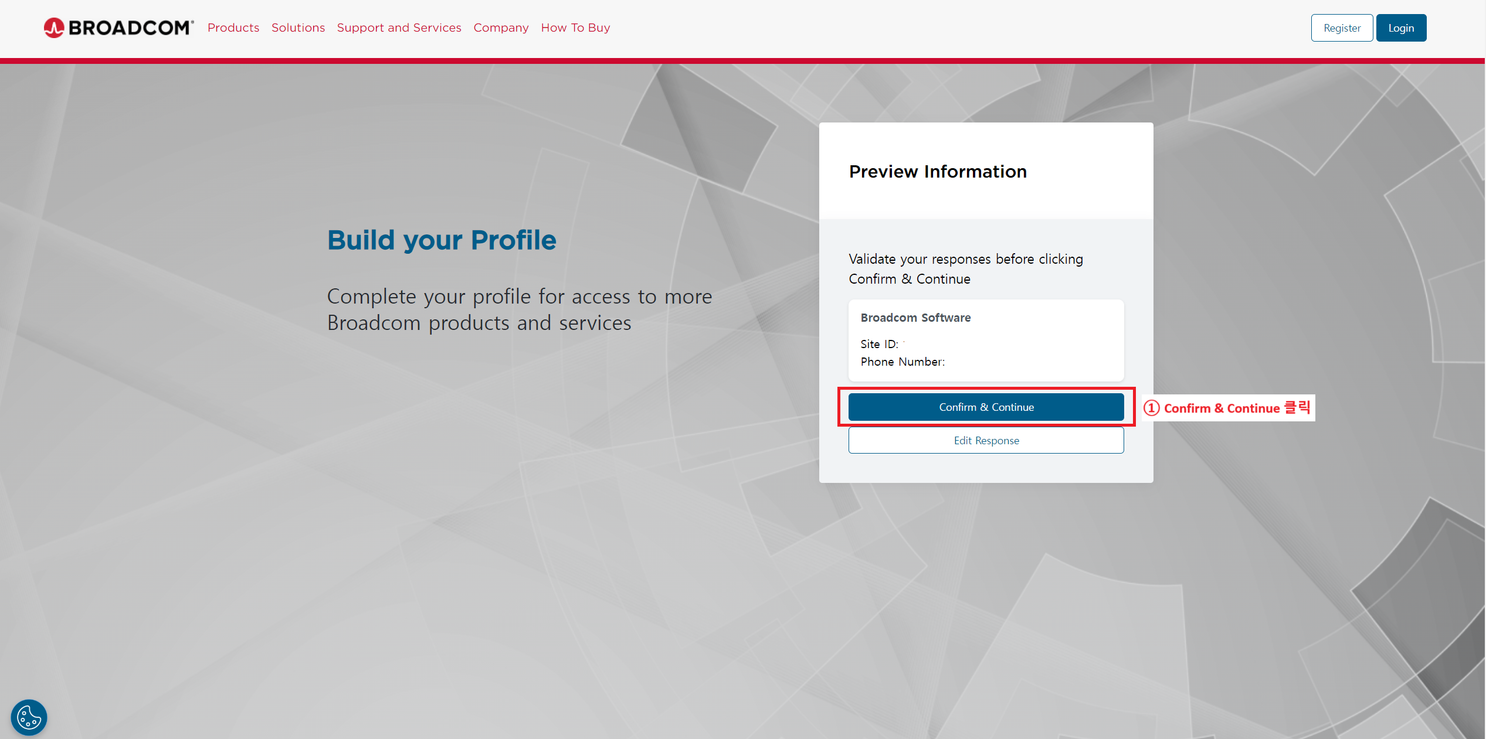
Task: Click the circled number one annotation
Action: (x=1151, y=408)
